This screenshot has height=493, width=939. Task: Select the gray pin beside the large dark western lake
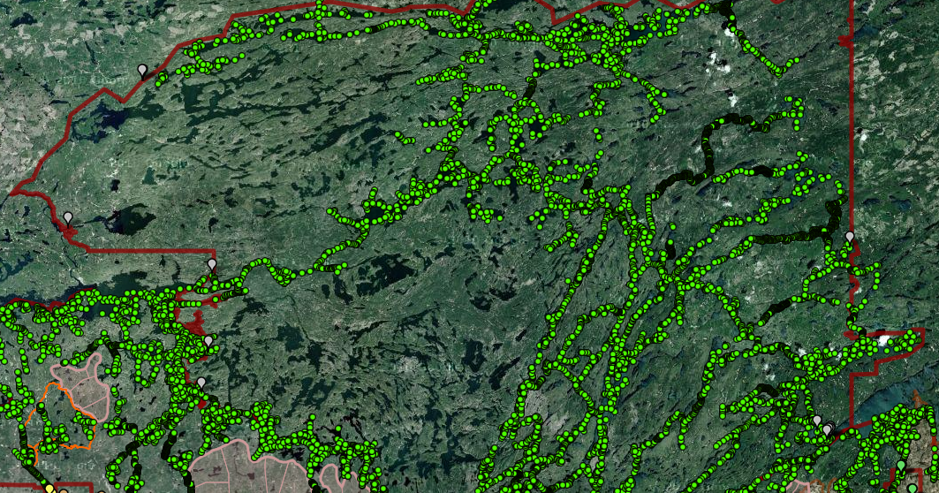[x=68, y=218]
